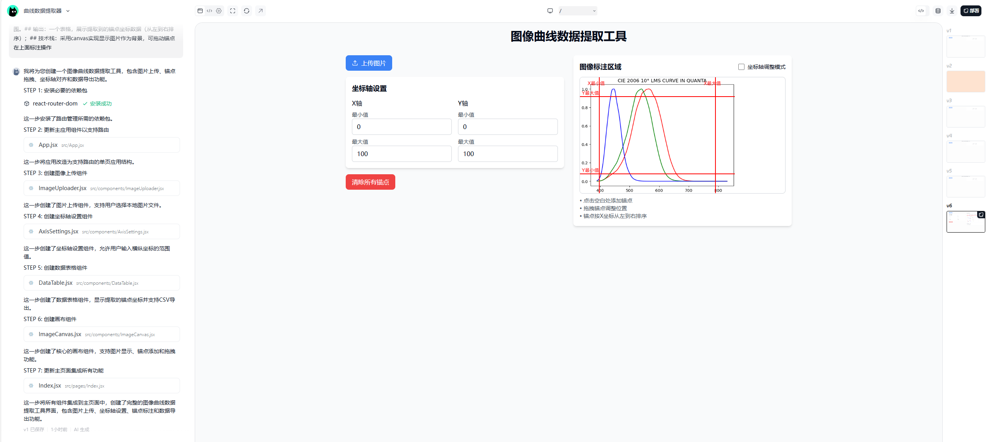
Task: Switch to code view in left toolbar group
Action: 209,11
